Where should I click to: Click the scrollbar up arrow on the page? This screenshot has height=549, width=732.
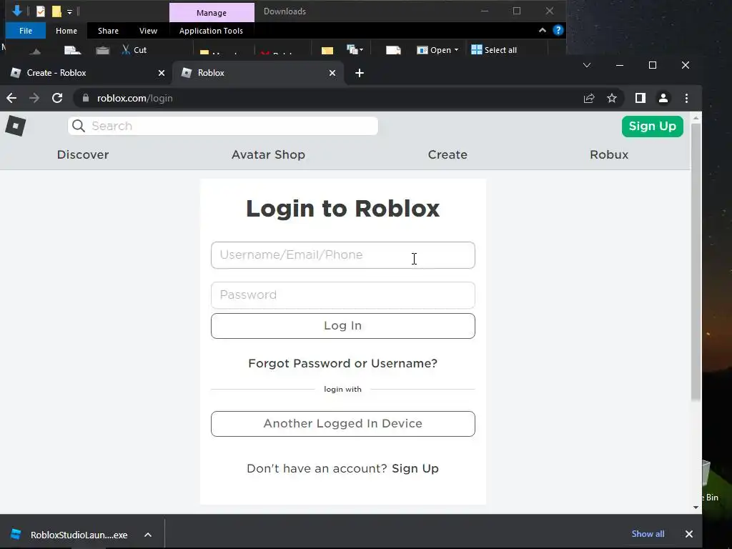696,119
